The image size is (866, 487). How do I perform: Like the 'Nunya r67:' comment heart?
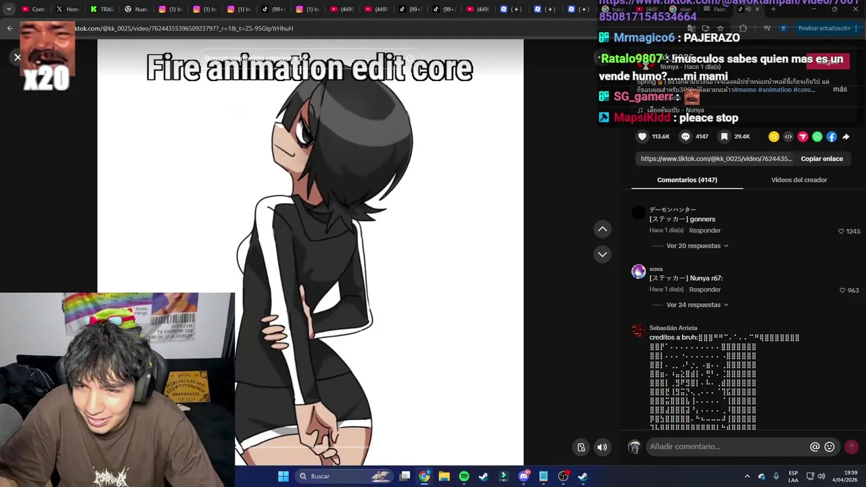click(x=842, y=290)
